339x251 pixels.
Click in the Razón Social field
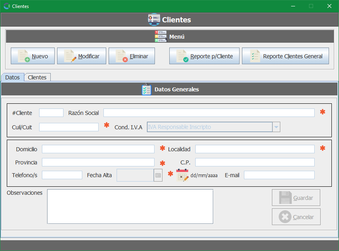point(209,113)
